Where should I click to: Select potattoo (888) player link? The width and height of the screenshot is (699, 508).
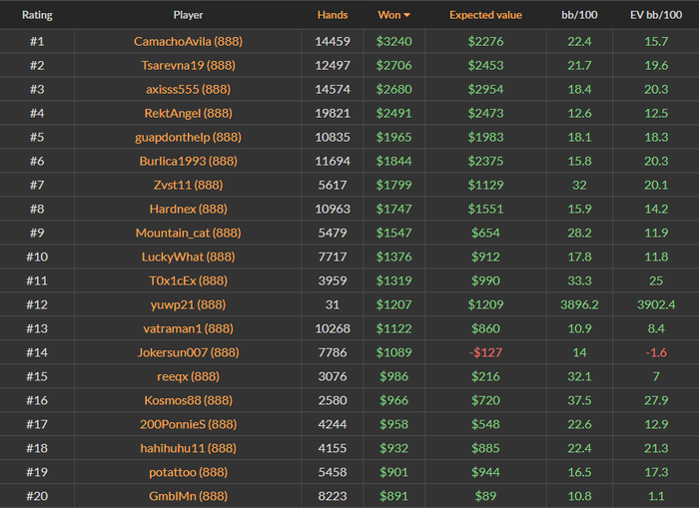[188, 472]
